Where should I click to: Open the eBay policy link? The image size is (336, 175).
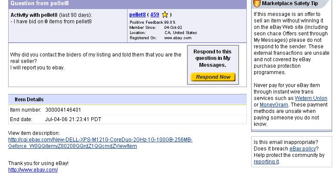coord(303,149)
